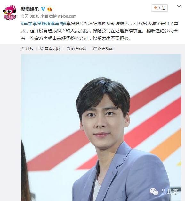Screen dimensions: 185x201
Task: Select 查看大图 to view full image
Action: point(52,48)
